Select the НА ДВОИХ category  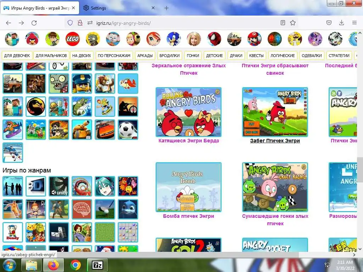(x=82, y=56)
